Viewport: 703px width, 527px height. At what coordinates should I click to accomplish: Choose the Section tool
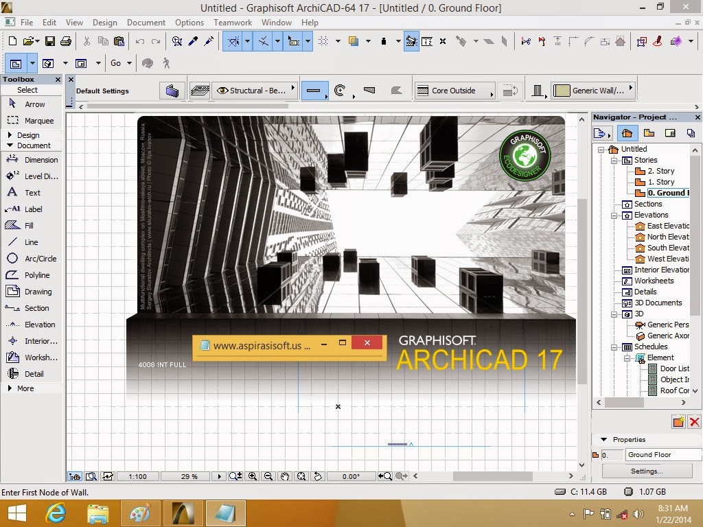pos(32,308)
